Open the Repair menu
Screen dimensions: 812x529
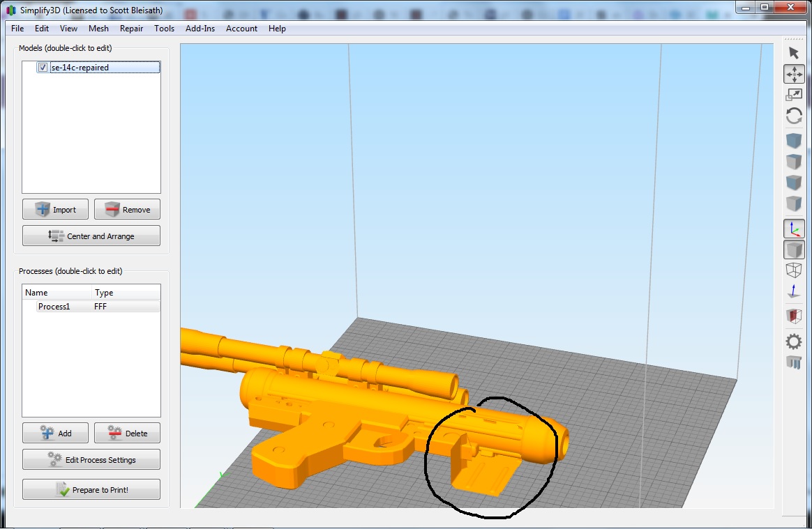click(131, 29)
